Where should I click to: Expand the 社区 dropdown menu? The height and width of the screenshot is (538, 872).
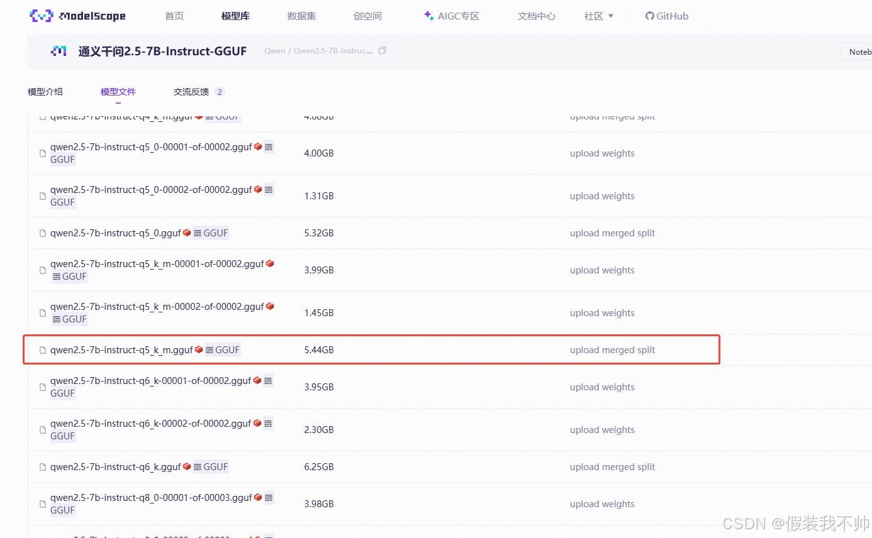pos(598,16)
